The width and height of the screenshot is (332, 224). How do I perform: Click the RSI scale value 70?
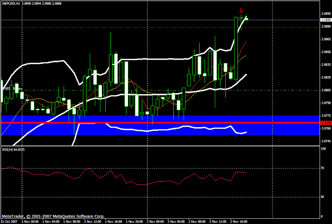click(322, 168)
